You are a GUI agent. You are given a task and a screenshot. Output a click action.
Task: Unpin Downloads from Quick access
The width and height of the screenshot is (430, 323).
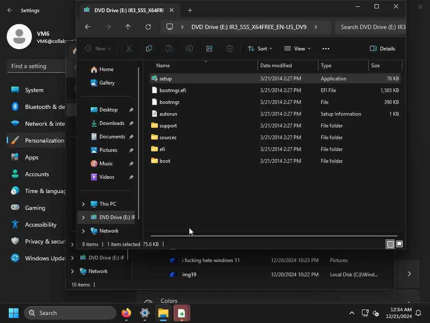[x=131, y=123]
